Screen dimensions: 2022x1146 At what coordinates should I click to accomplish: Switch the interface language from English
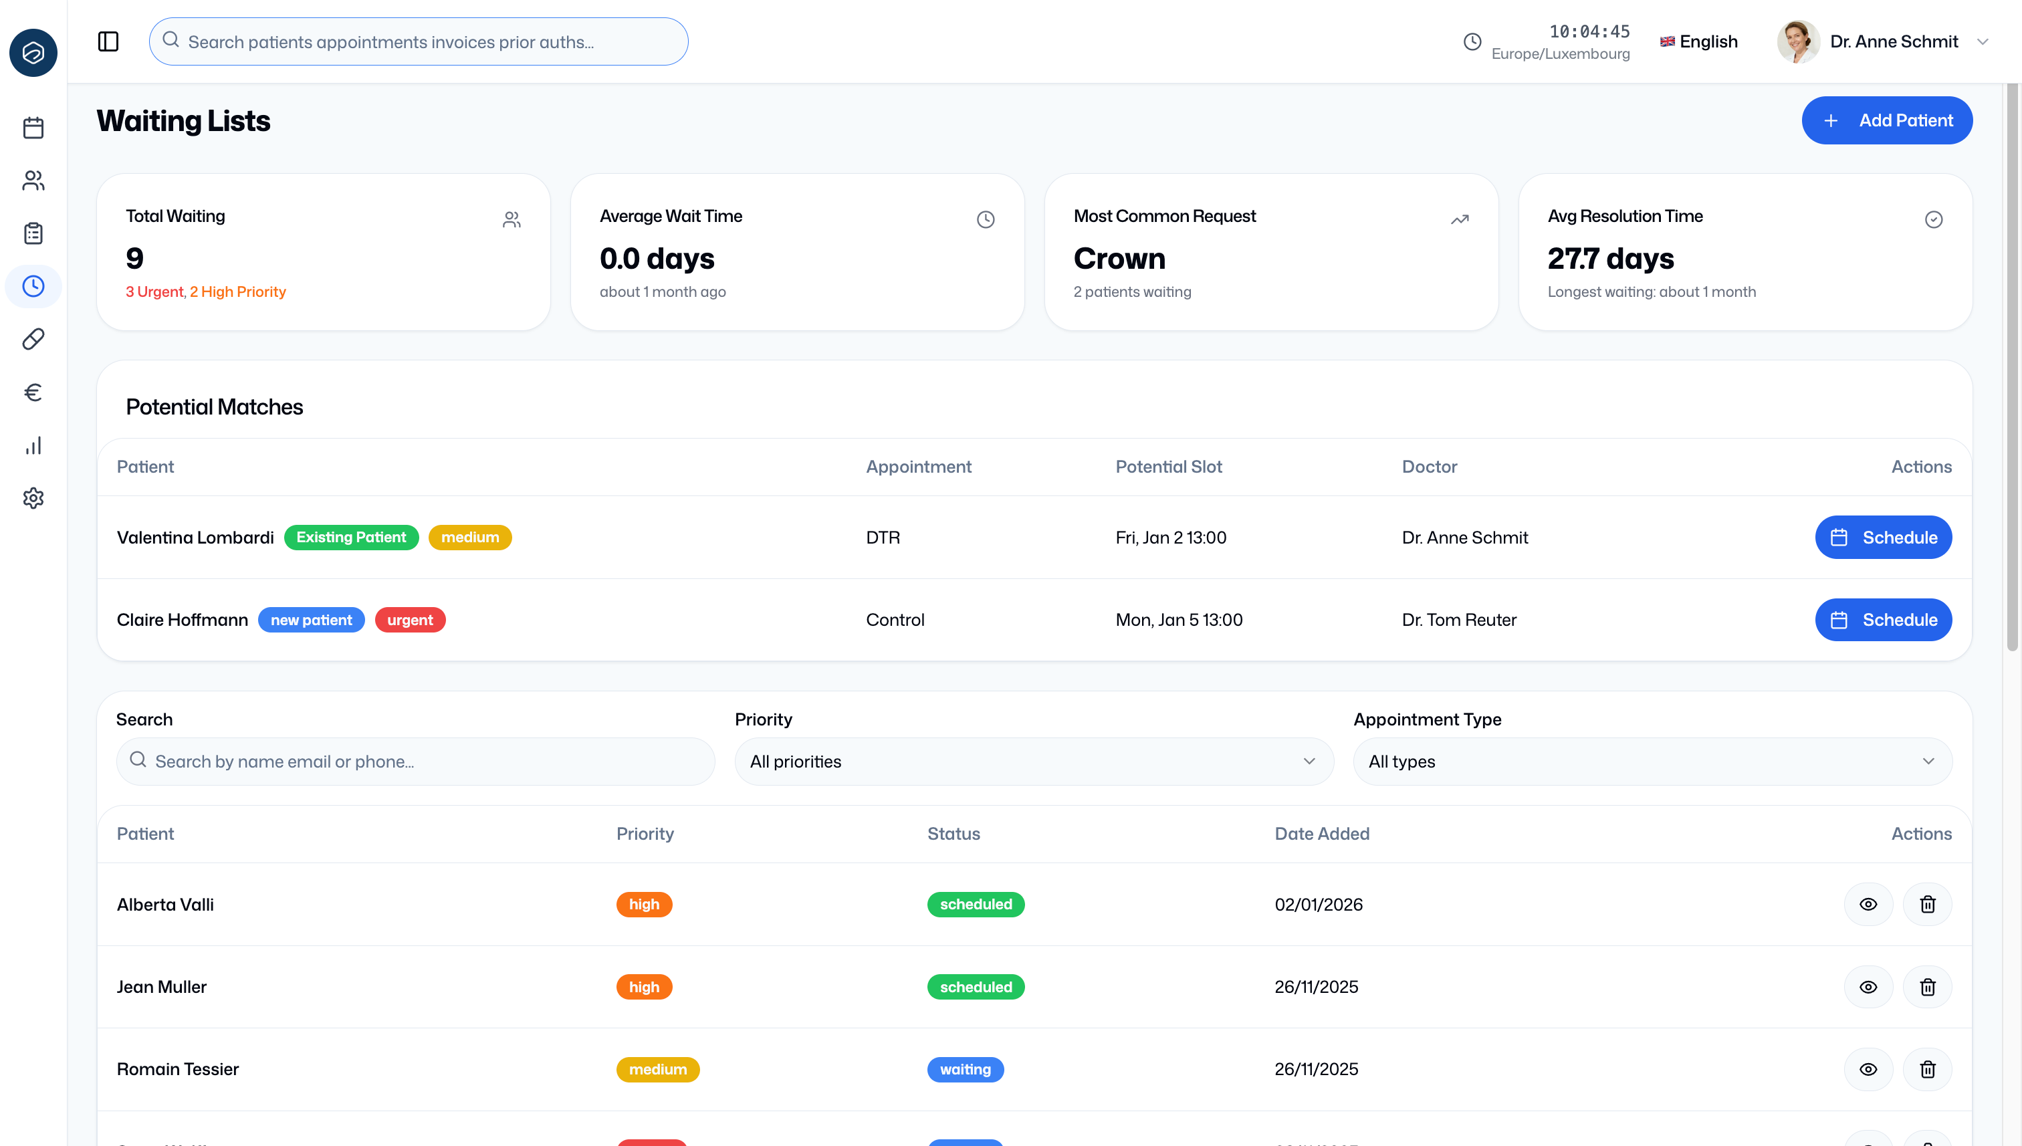pos(1697,41)
